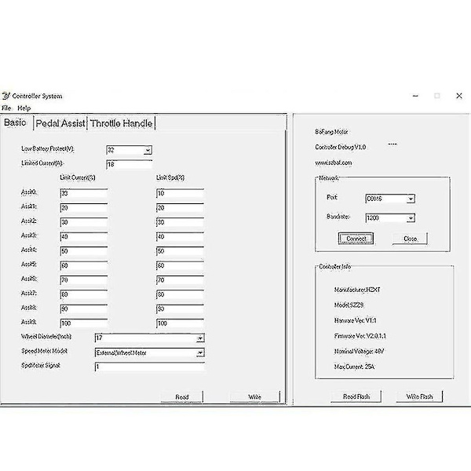
Task: Click the Close button in Network group
Action: (x=410, y=239)
